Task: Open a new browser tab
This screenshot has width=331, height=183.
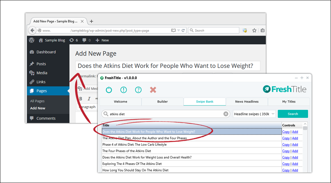Action: pos(91,21)
